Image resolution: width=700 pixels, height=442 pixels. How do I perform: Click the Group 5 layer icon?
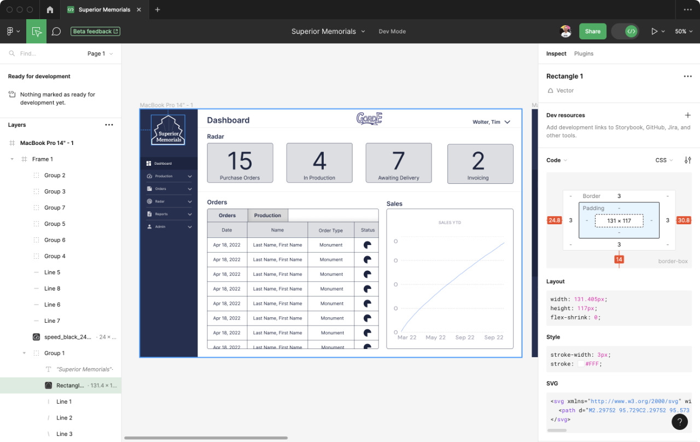36,224
